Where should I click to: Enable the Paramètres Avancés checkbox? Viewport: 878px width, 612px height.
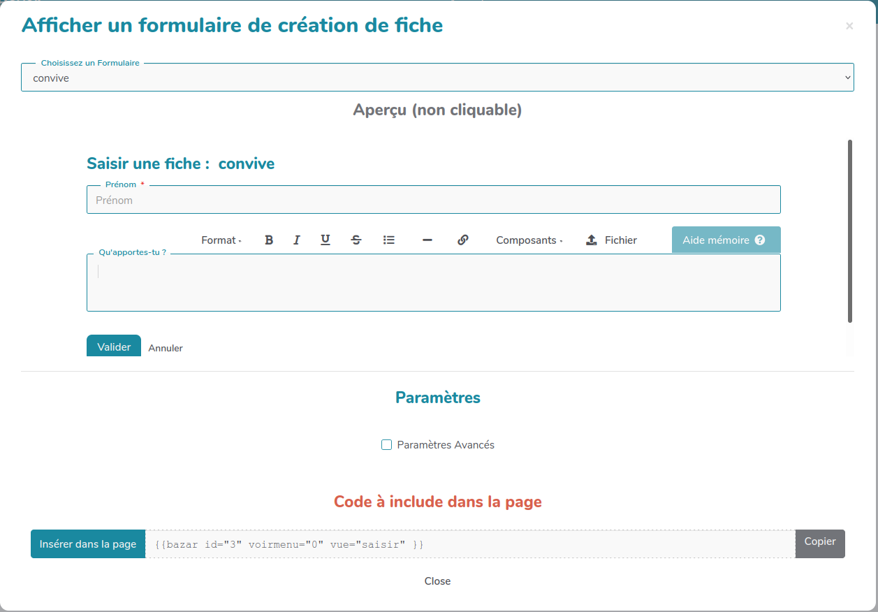click(386, 445)
